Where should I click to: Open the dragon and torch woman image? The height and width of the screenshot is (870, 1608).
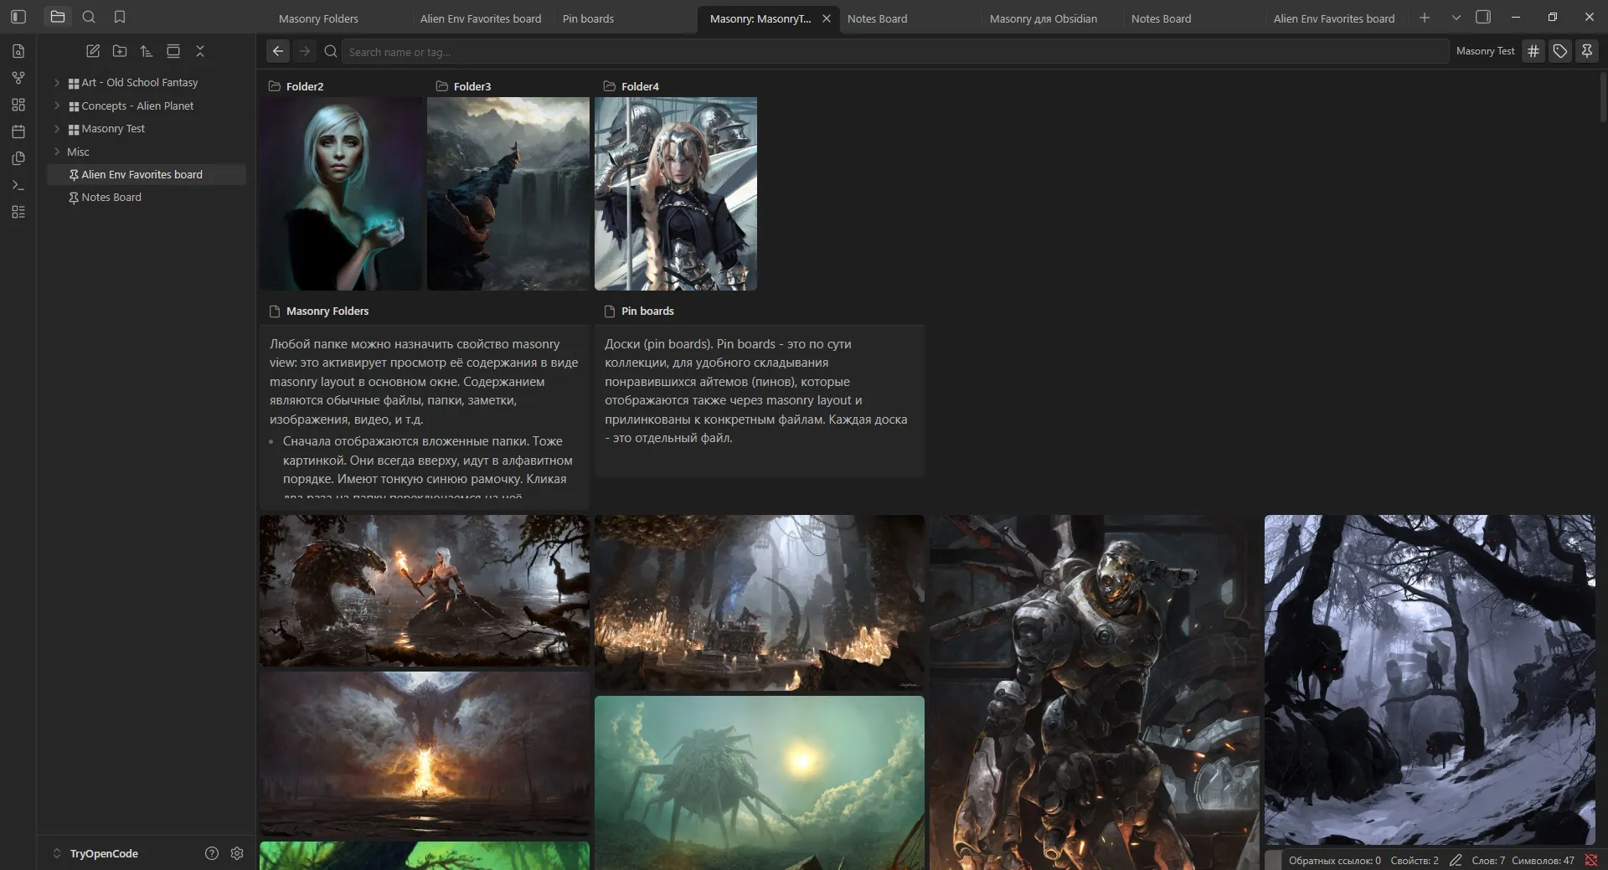(425, 590)
